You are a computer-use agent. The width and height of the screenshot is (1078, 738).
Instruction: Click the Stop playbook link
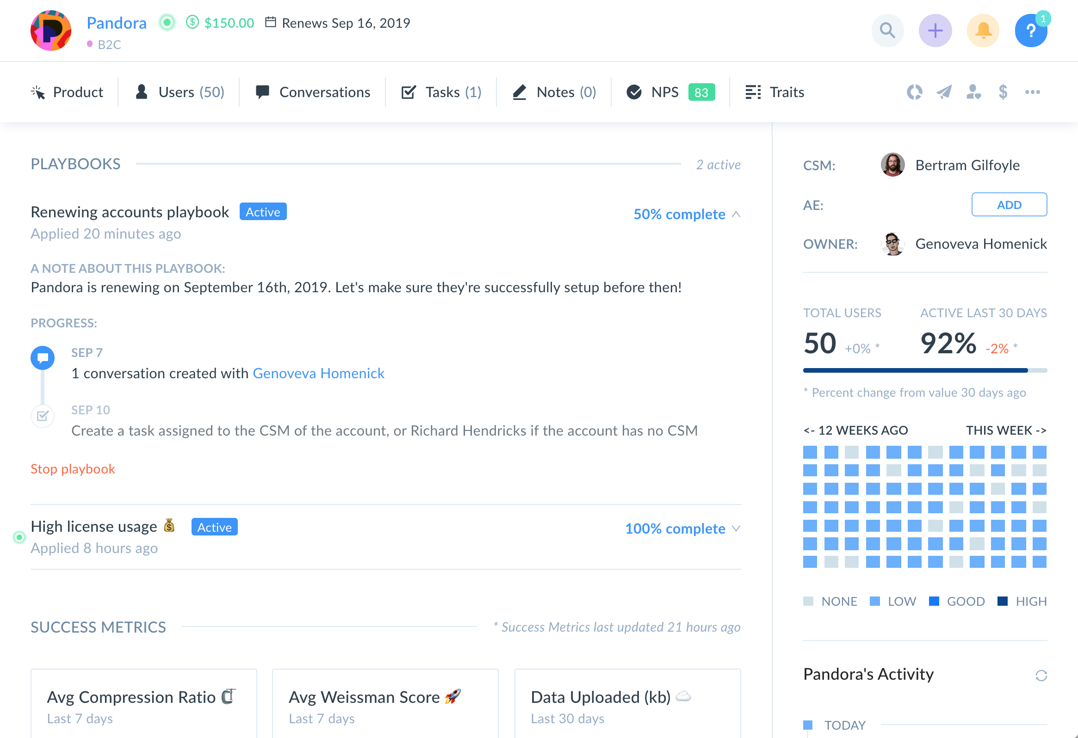73,469
